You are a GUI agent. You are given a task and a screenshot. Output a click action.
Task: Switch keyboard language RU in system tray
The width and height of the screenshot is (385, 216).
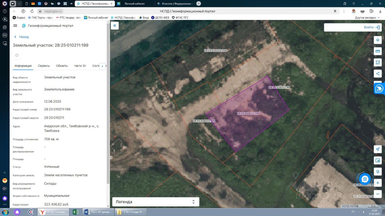tap(353, 212)
